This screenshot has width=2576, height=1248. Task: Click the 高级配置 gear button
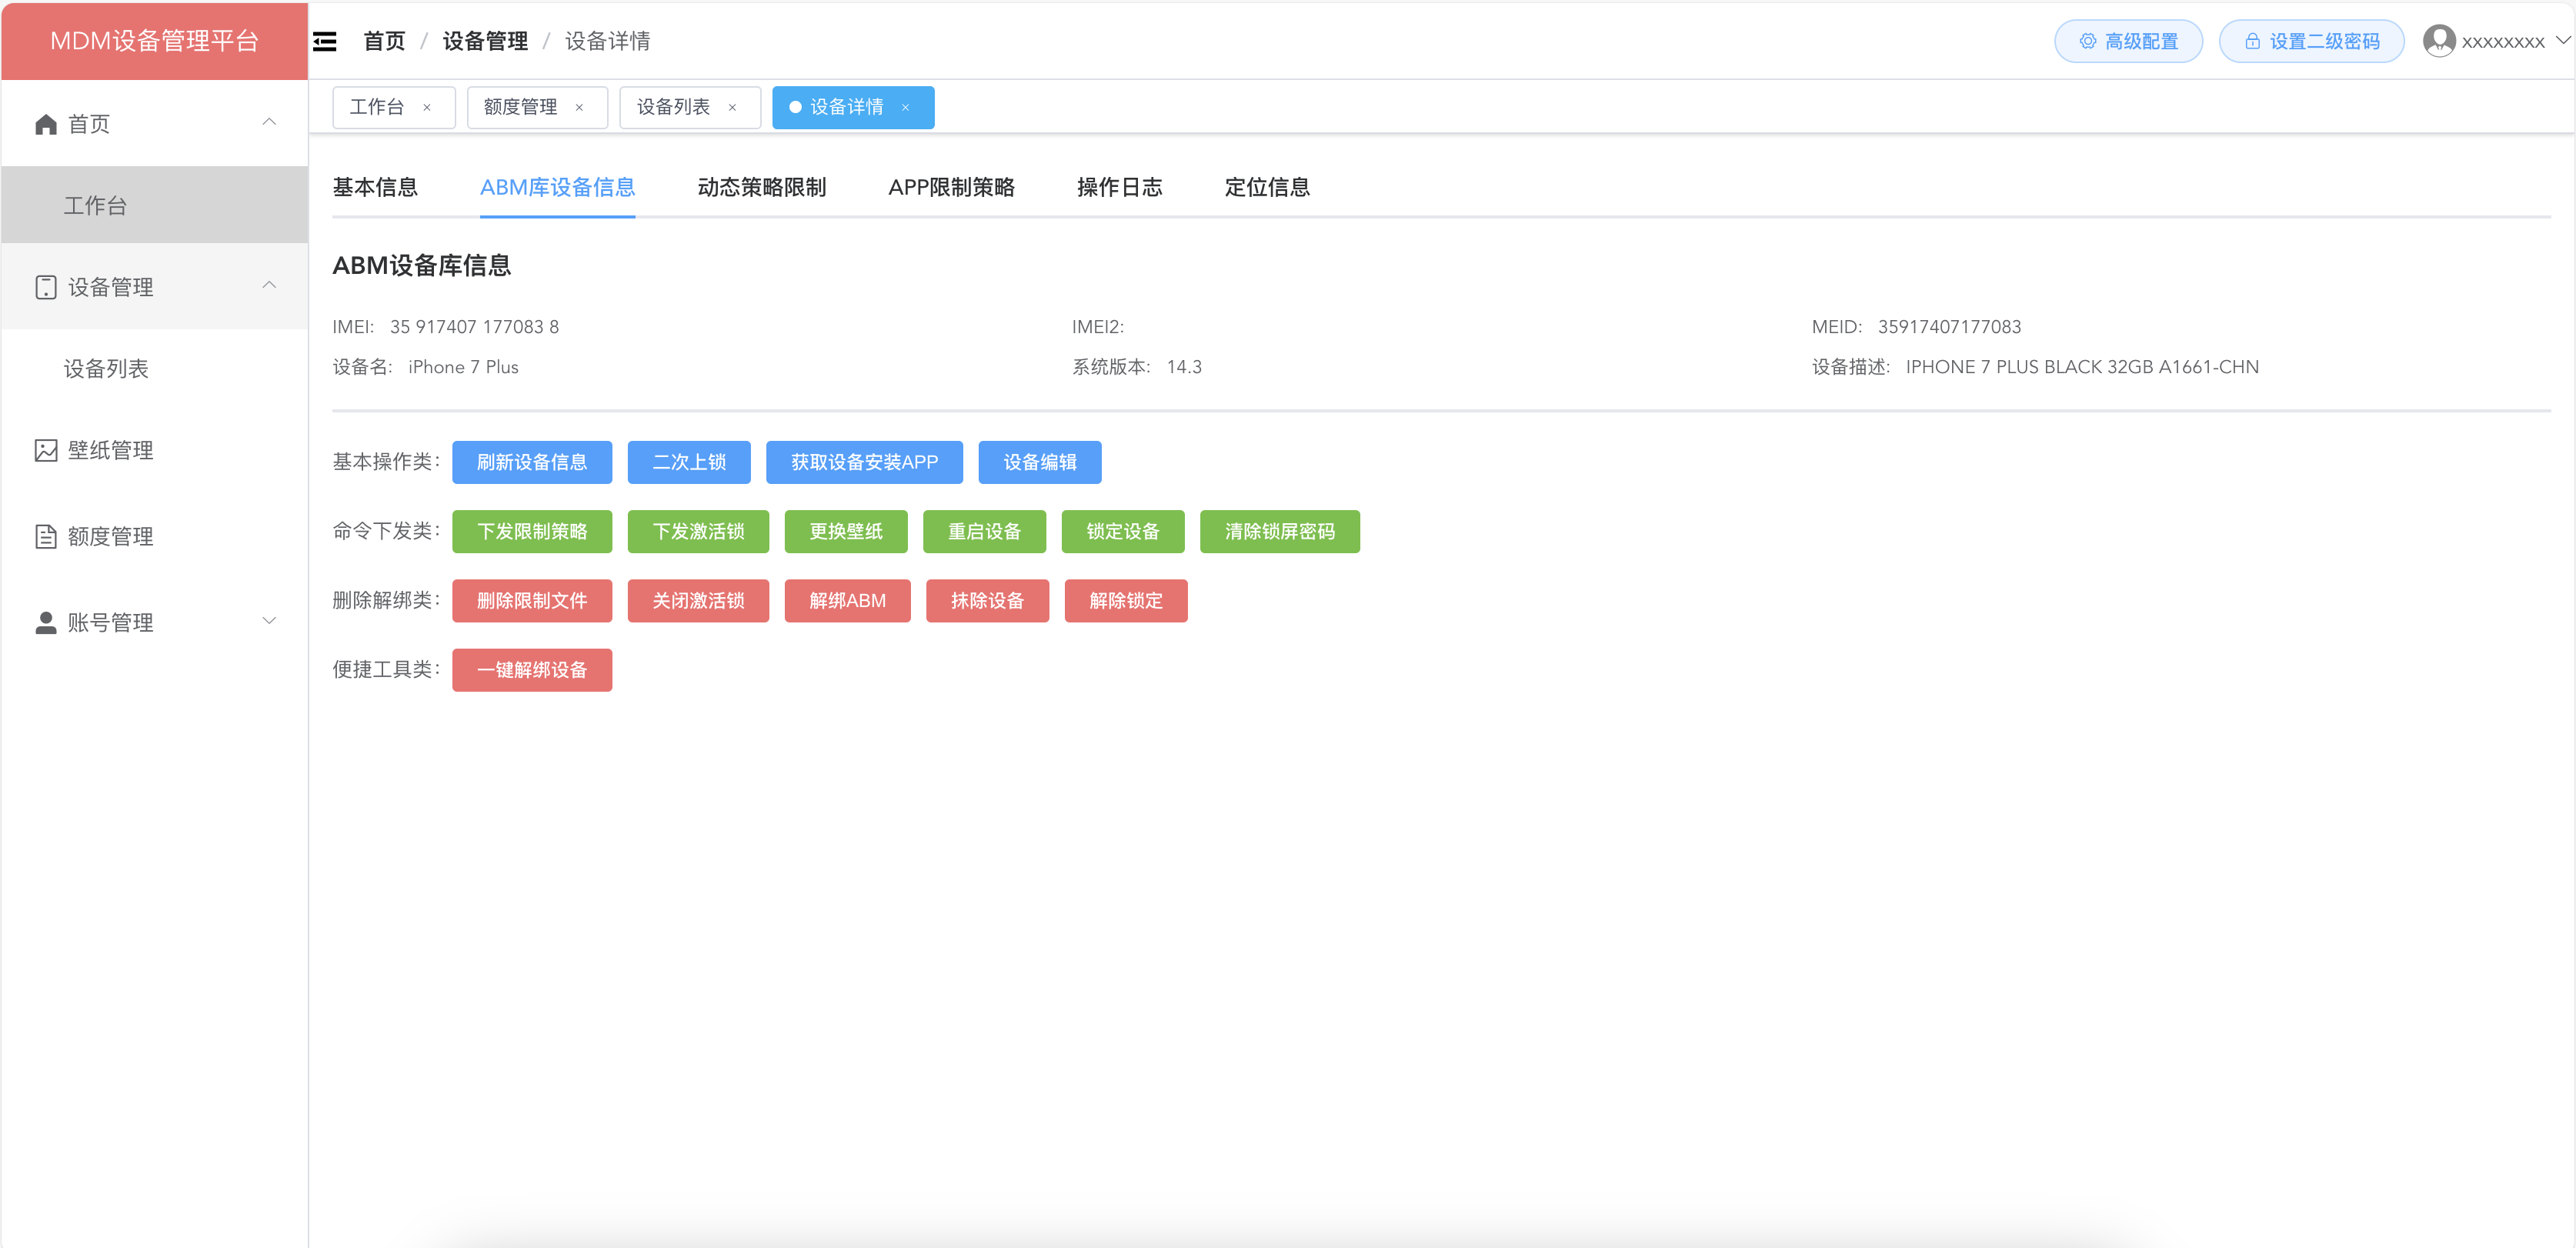pos(2128,41)
